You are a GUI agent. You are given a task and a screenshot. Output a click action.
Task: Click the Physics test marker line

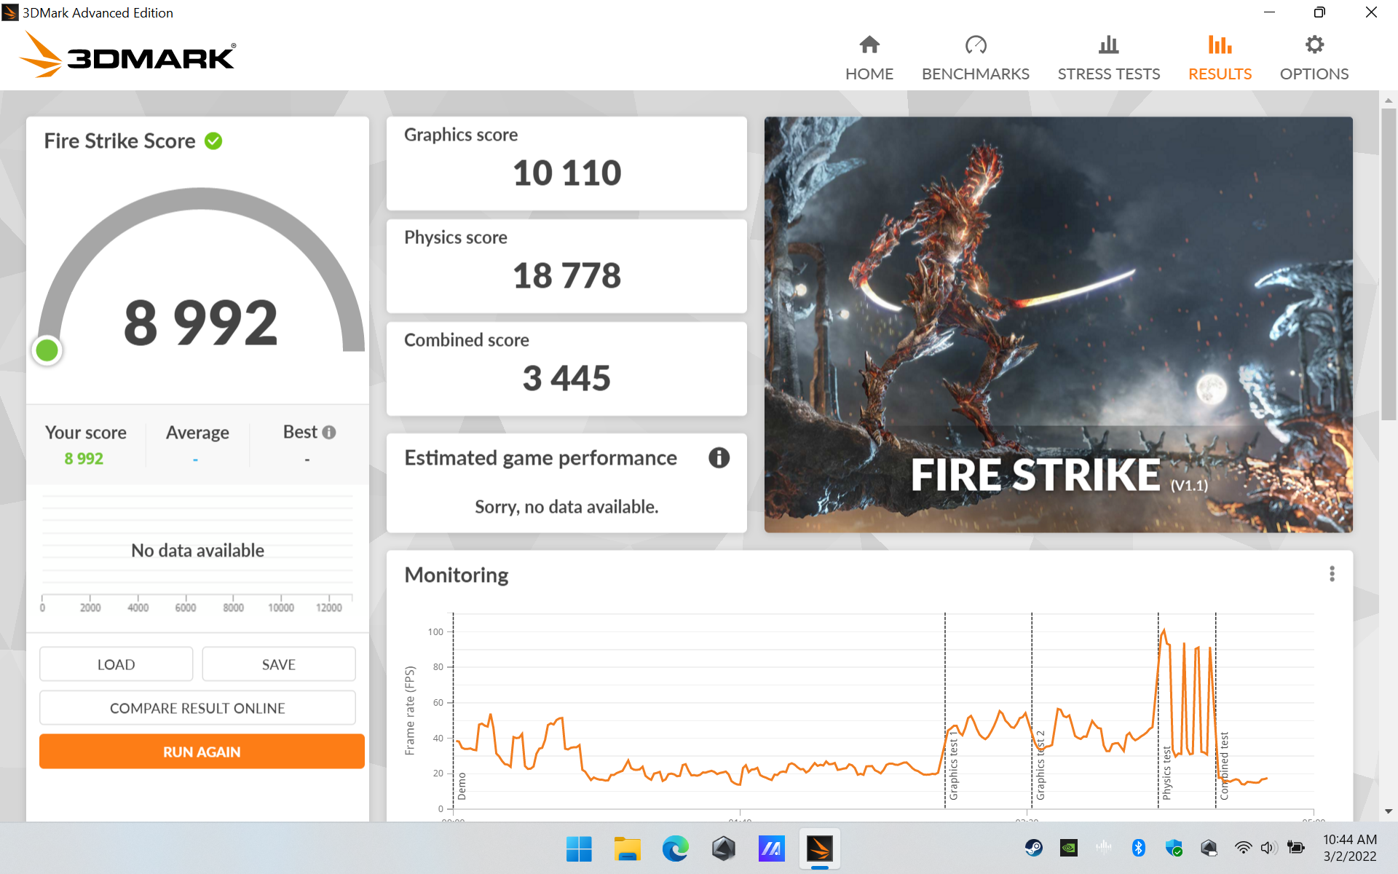(1158, 710)
